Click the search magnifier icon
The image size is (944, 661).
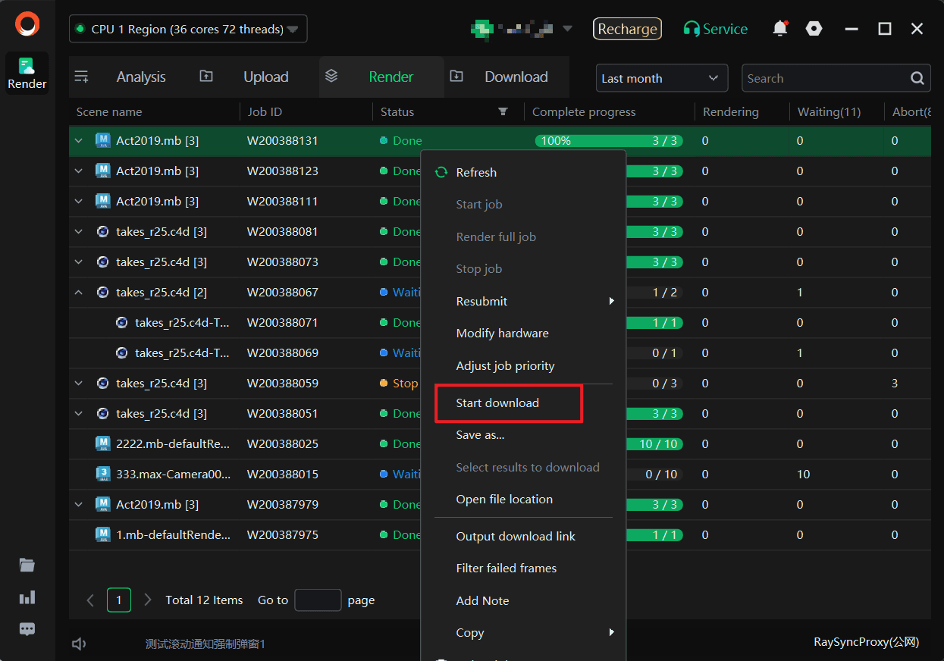coord(917,78)
